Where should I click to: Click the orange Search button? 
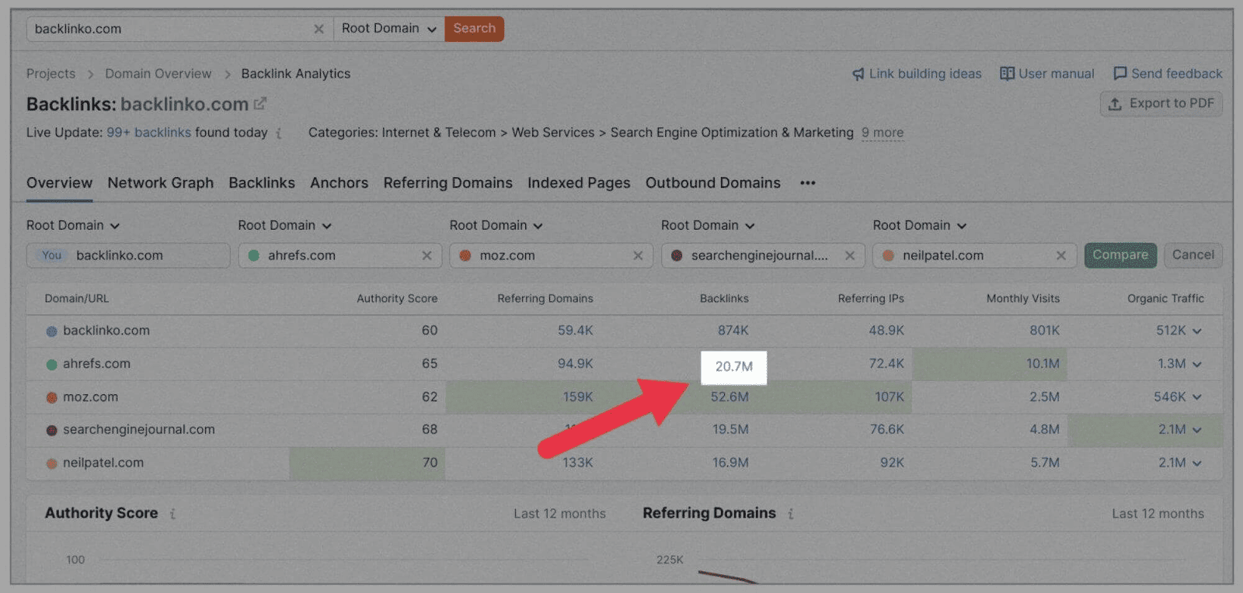(474, 29)
